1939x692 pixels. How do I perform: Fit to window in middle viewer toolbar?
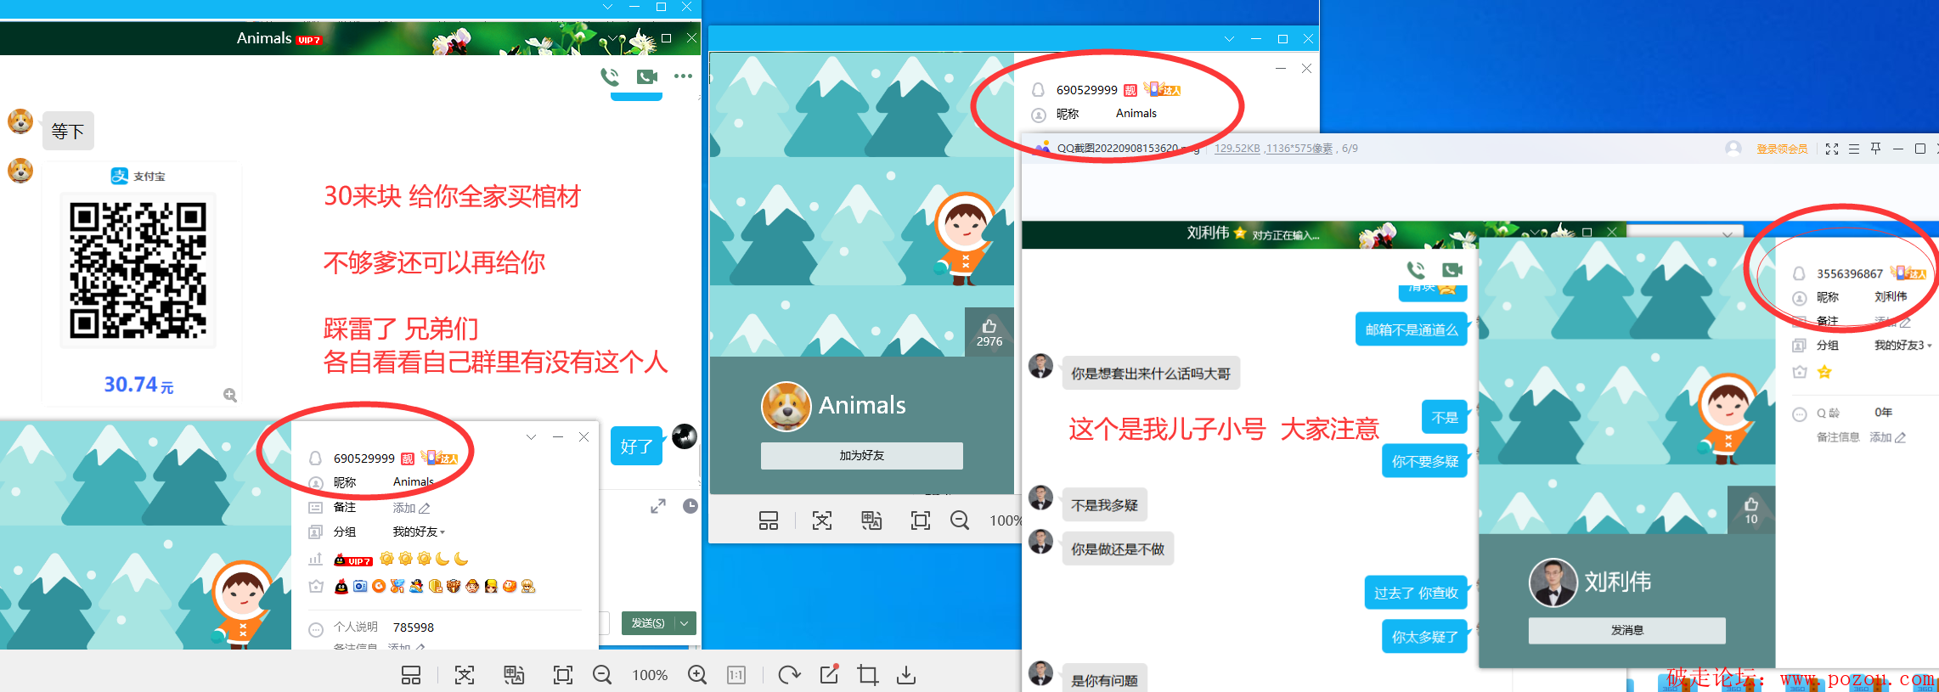pyautogui.click(x=921, y=520)
